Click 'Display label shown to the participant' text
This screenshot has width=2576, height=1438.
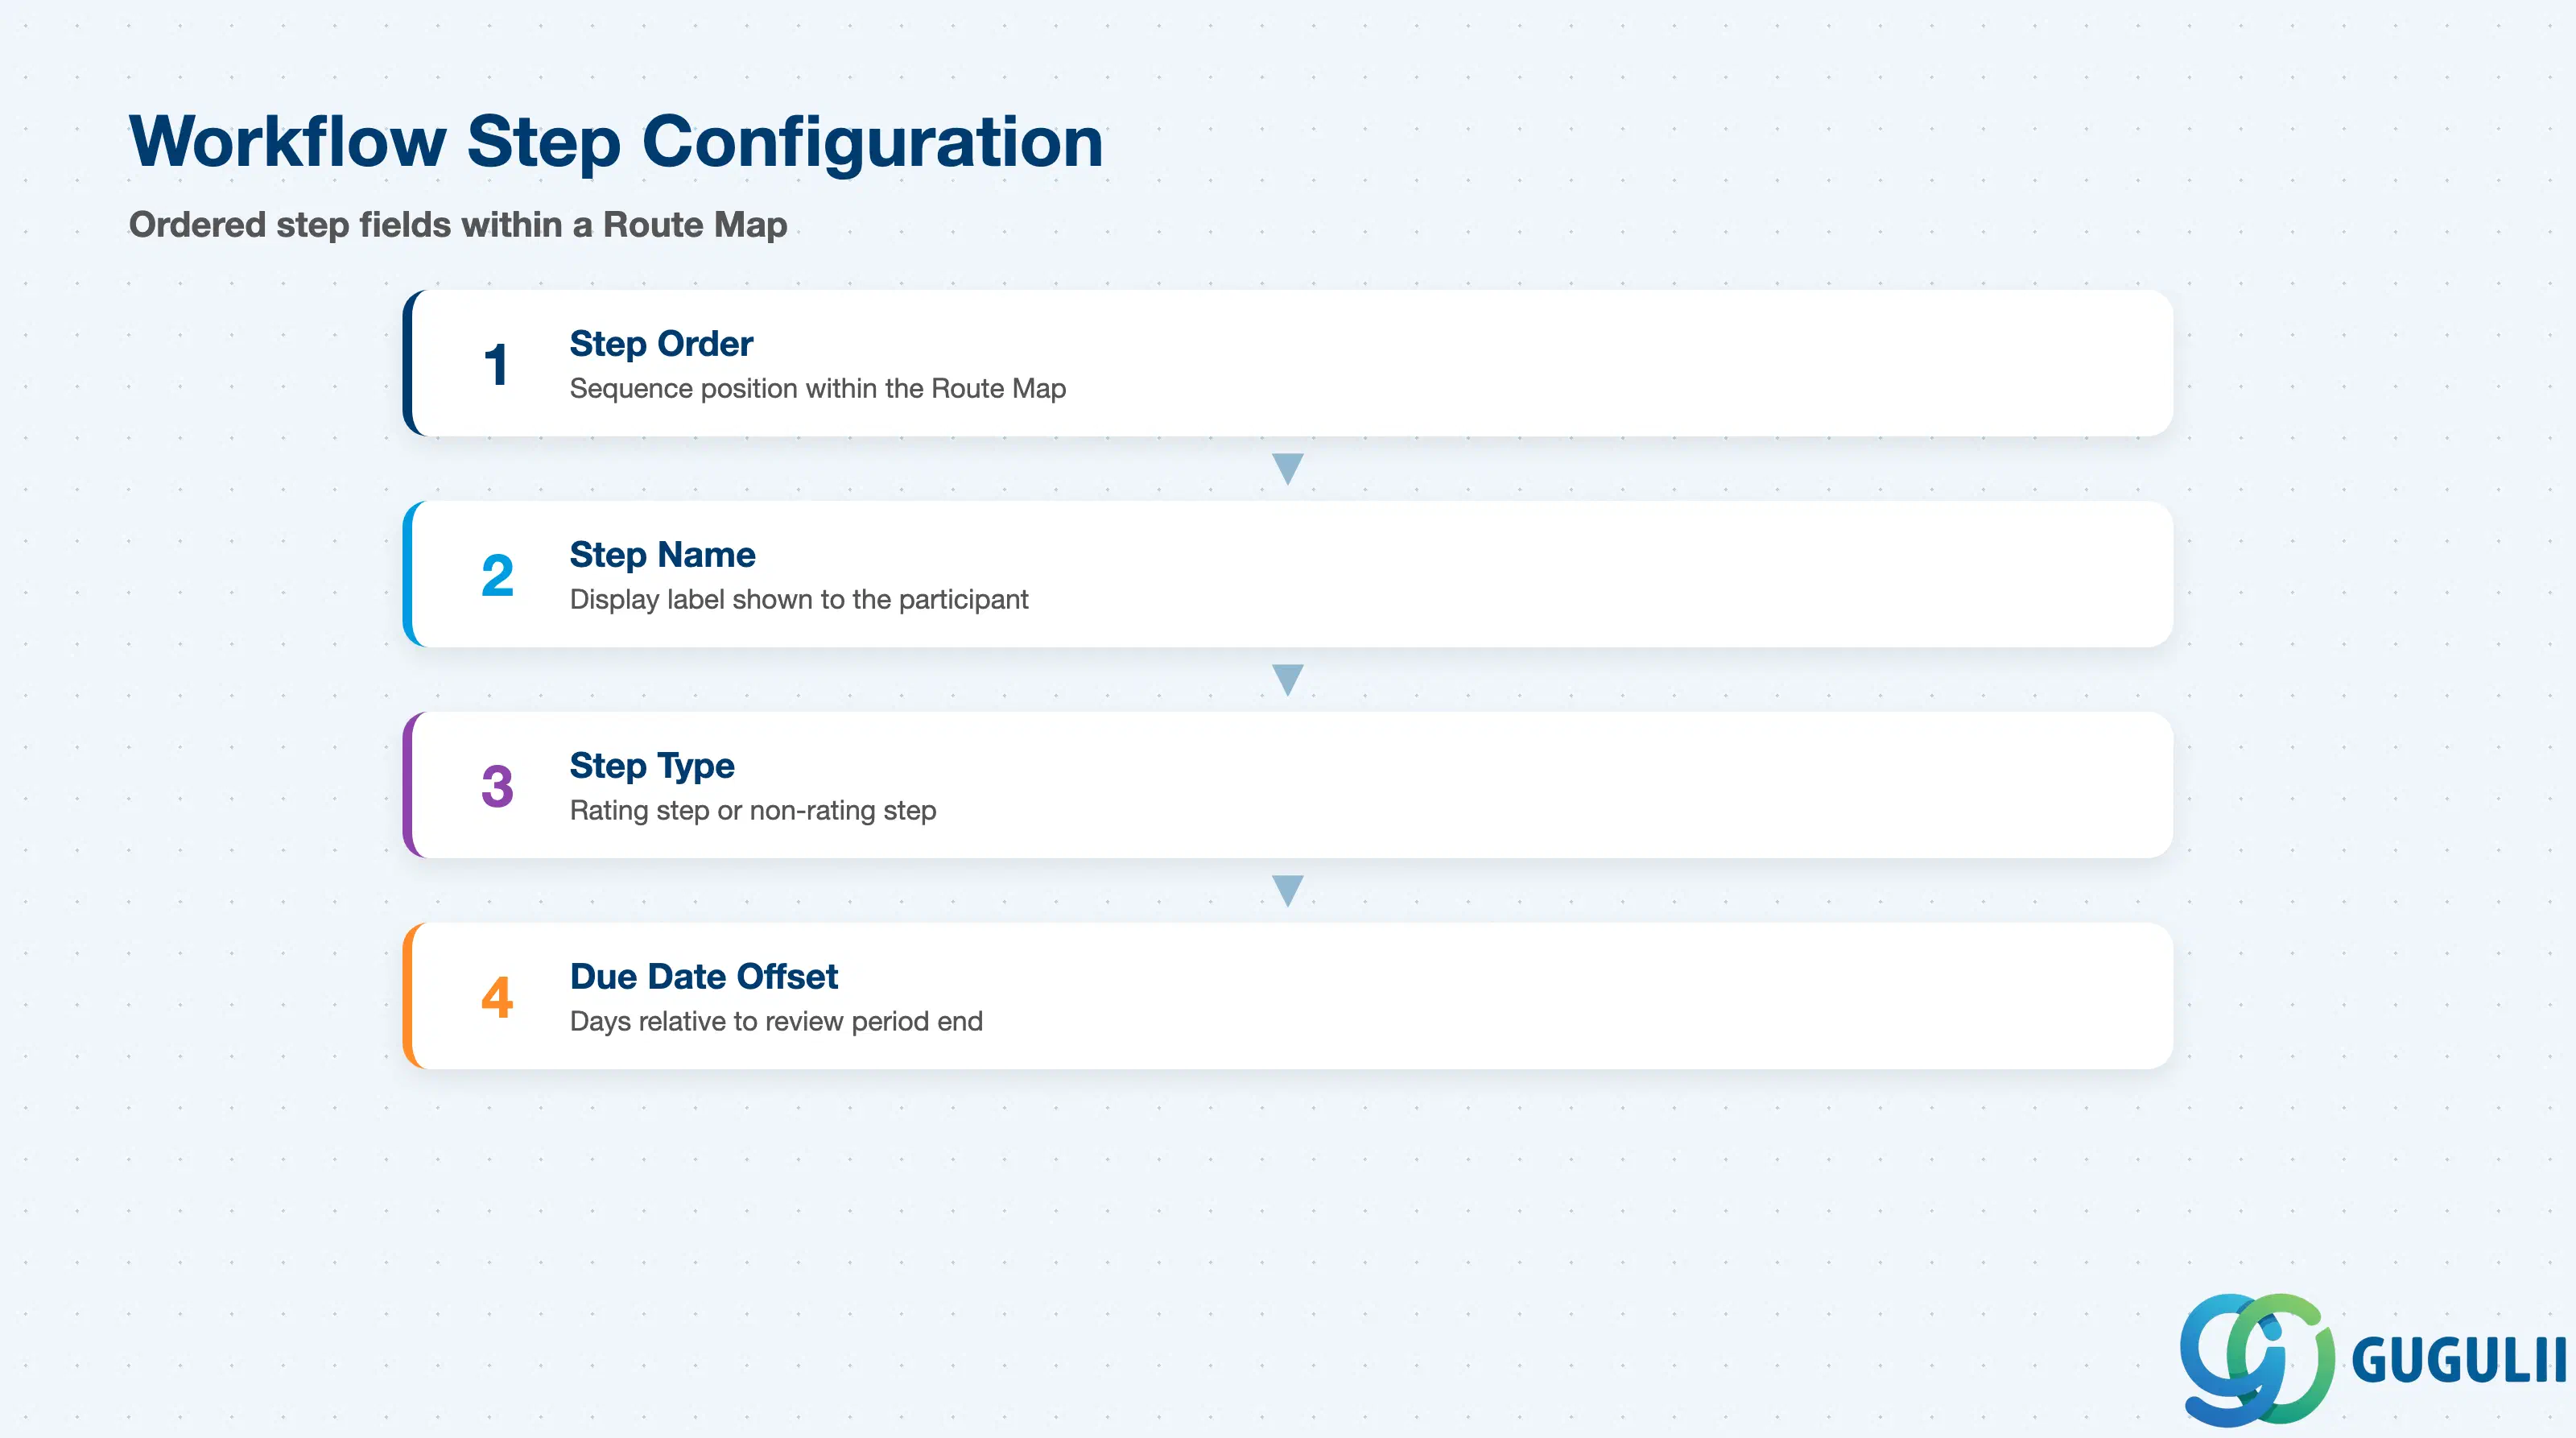(x=799, y=599)
